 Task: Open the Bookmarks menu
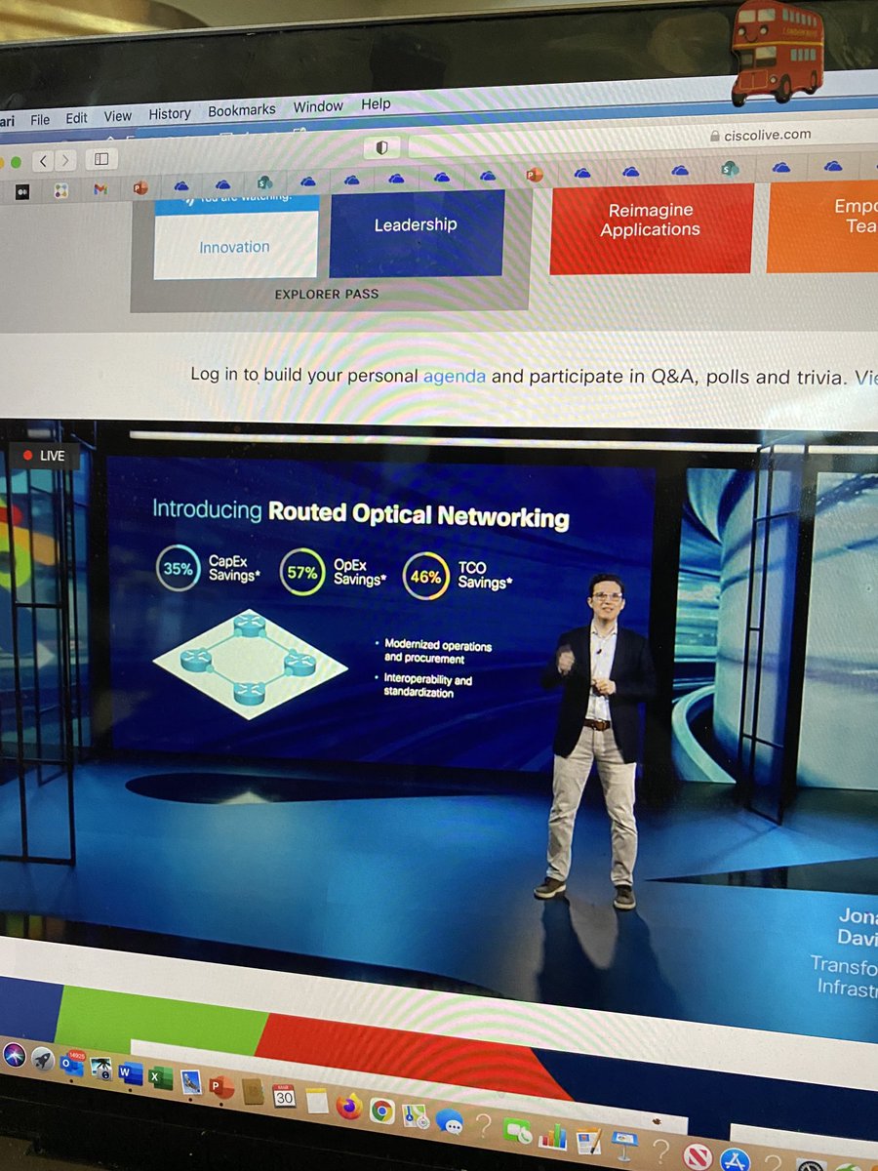coord(241,109)
